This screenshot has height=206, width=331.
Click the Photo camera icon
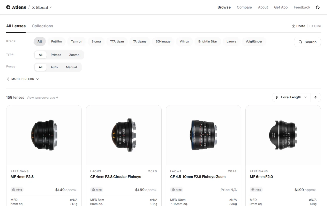294,26
